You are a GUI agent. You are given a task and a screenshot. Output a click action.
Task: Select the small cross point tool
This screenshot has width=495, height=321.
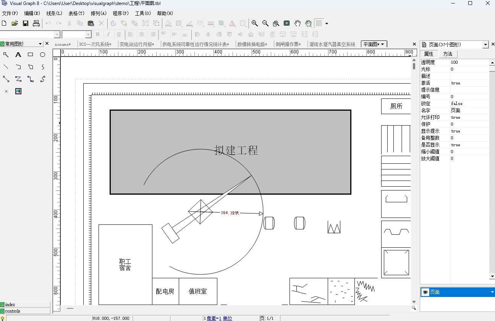(6, 91)
